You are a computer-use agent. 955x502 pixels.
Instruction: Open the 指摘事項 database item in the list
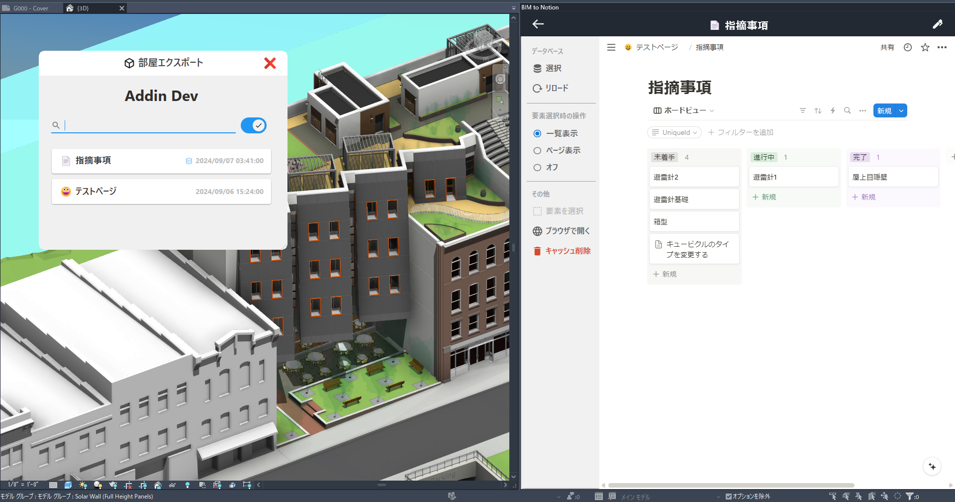[x=161, y=161]
